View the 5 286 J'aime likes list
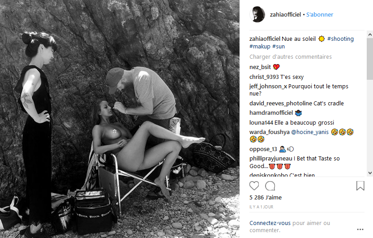373x238 pixels. tap(266, 198)
